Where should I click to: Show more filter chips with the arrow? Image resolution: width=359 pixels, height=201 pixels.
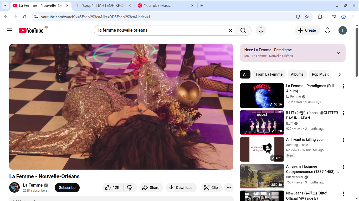click(339, 75)
